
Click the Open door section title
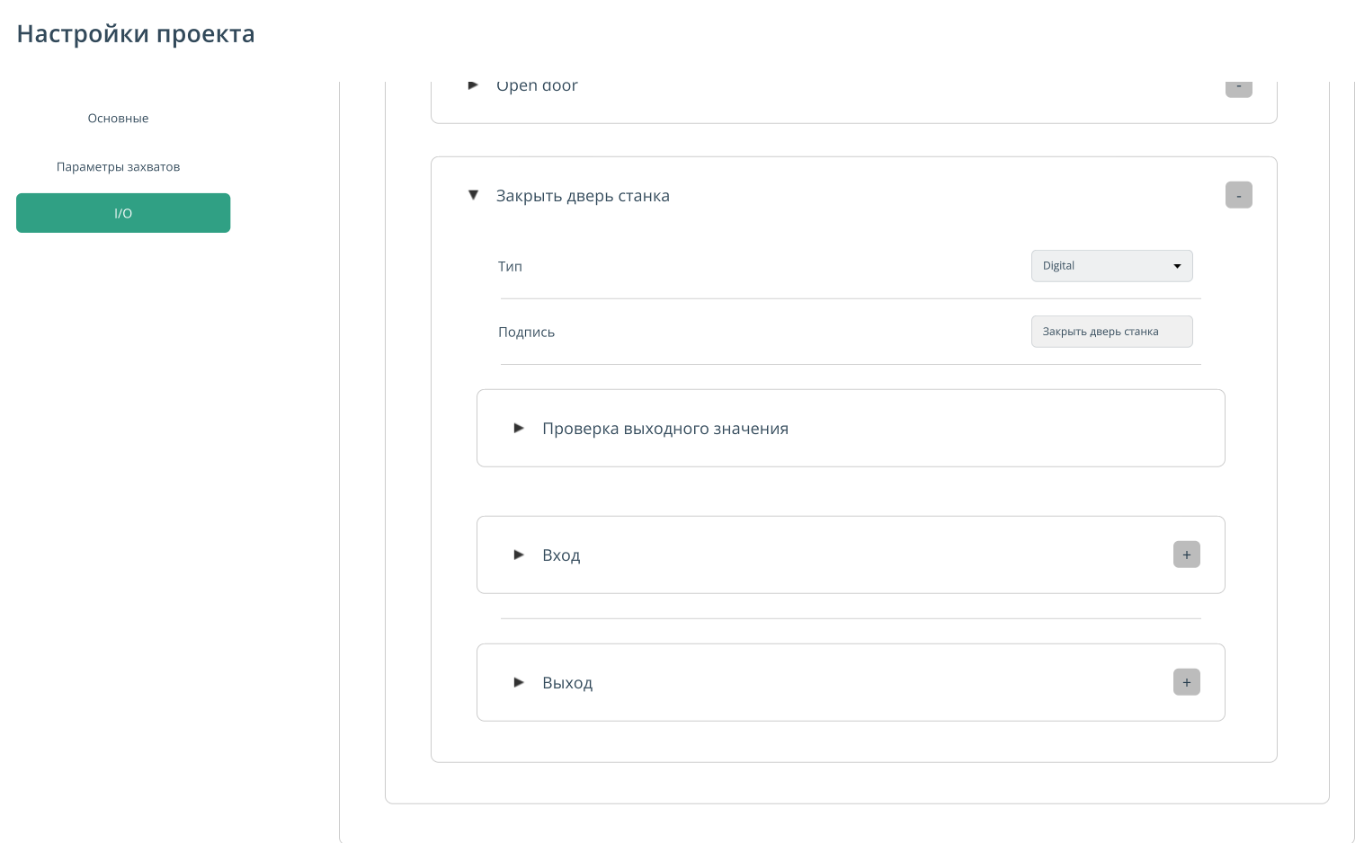537,87
